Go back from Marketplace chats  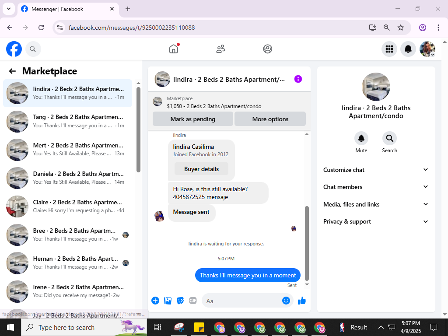pyautogui.click(x=12, y=71)
